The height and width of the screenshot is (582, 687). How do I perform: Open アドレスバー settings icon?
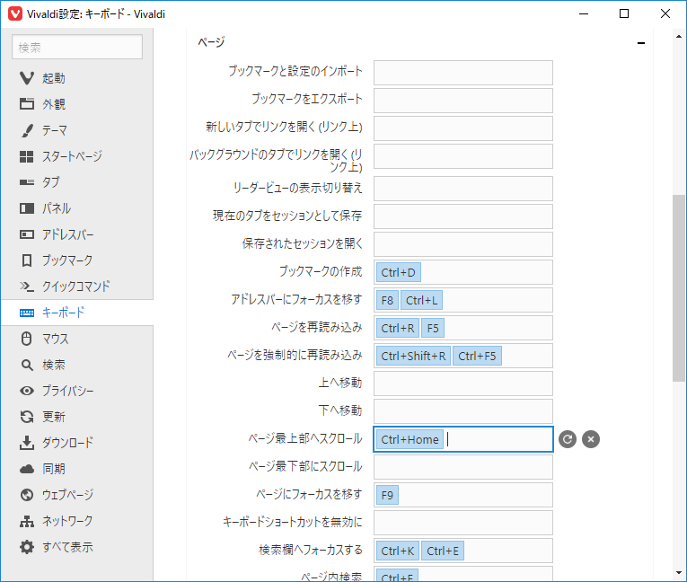27,234
